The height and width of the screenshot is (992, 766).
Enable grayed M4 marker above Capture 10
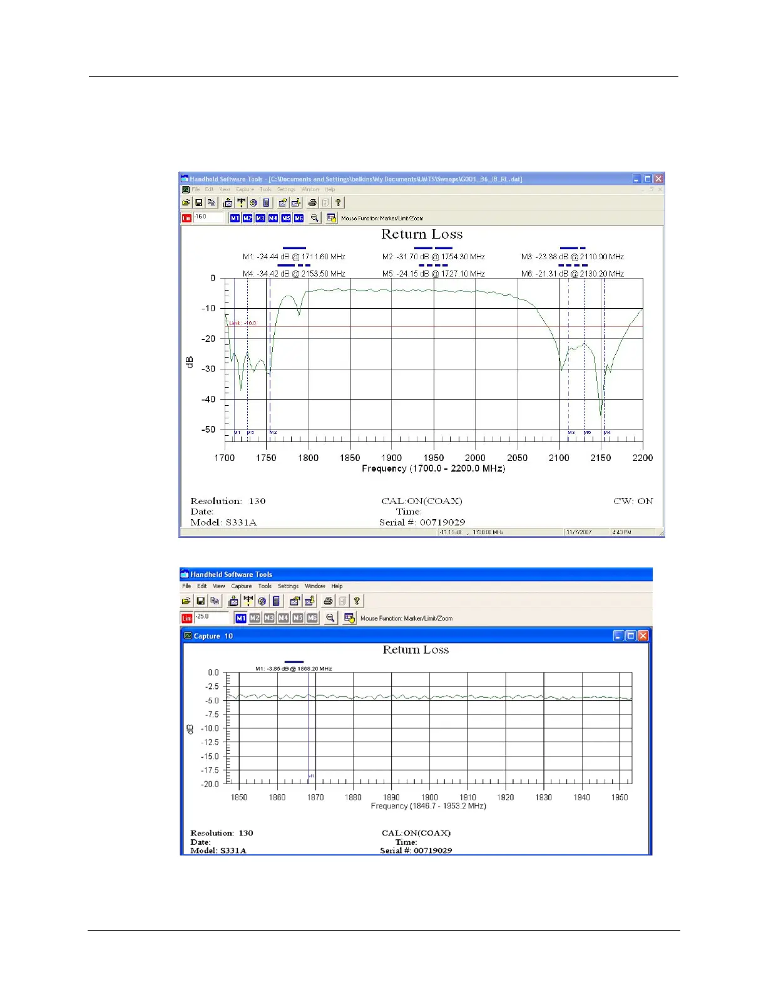pos(283,618)
